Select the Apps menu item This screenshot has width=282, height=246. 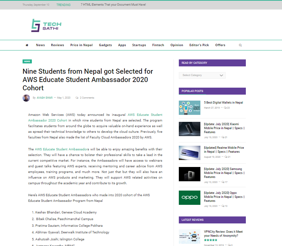click(x=122, y=45)
